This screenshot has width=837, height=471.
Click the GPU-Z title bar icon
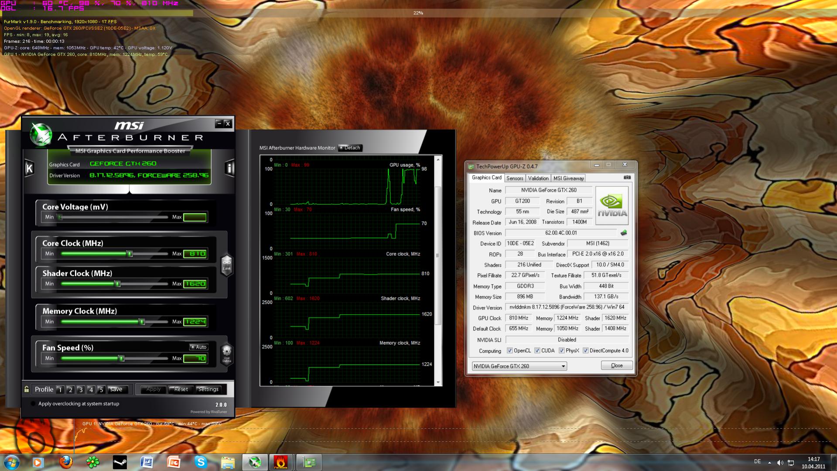tap(471, 166)
